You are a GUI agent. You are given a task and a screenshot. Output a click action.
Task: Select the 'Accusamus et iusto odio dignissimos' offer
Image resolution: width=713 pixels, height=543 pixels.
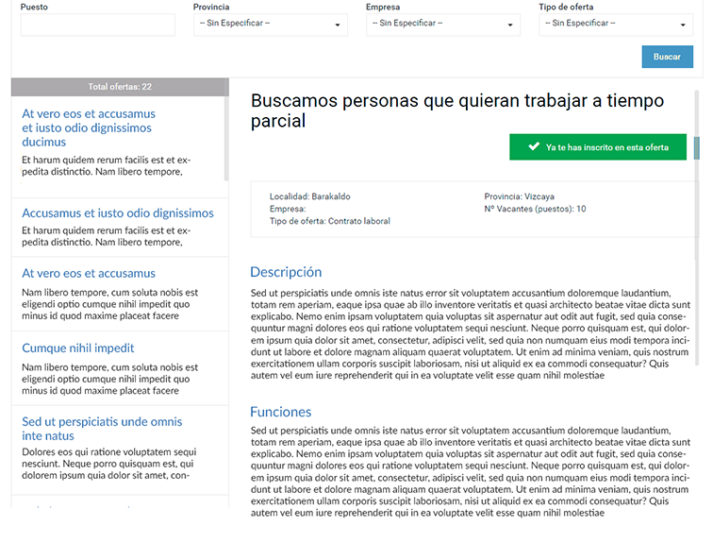118,213
